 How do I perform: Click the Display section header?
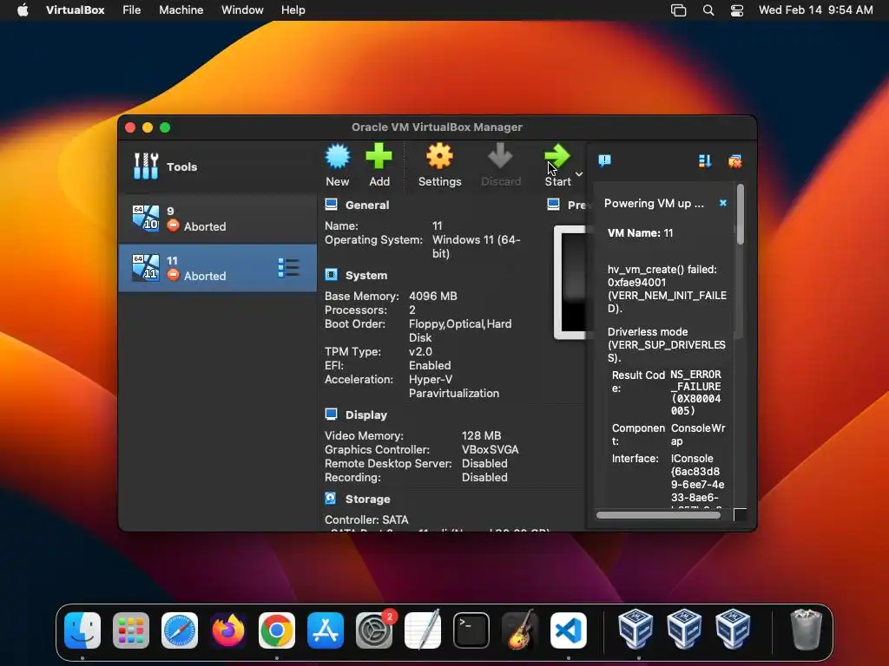pyautogui.click(x=366, y=415)
